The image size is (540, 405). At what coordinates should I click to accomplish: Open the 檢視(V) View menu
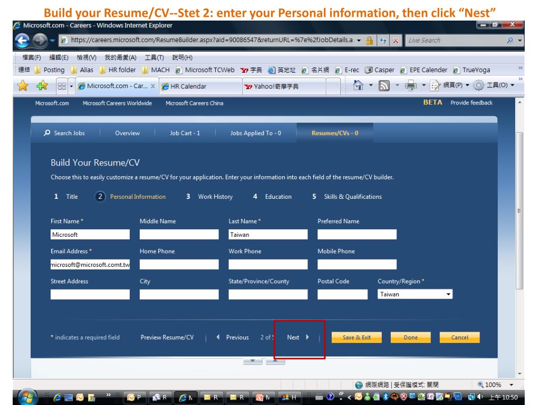(x=86, y=57)
